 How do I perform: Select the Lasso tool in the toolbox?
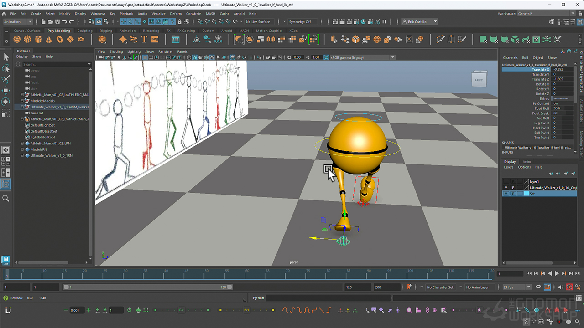[6, 68]
